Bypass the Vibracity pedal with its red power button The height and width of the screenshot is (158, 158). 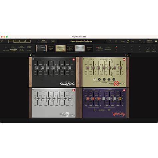click(x=124, y=90)
